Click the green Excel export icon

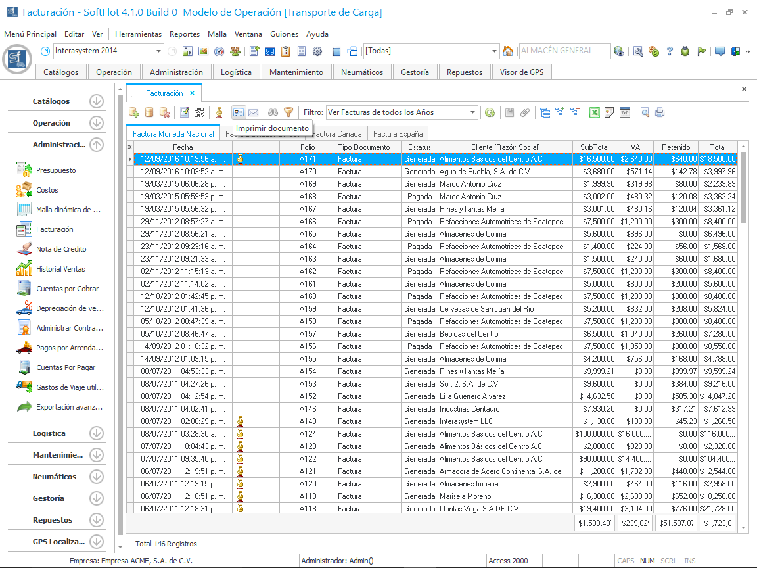coord(594,112)
